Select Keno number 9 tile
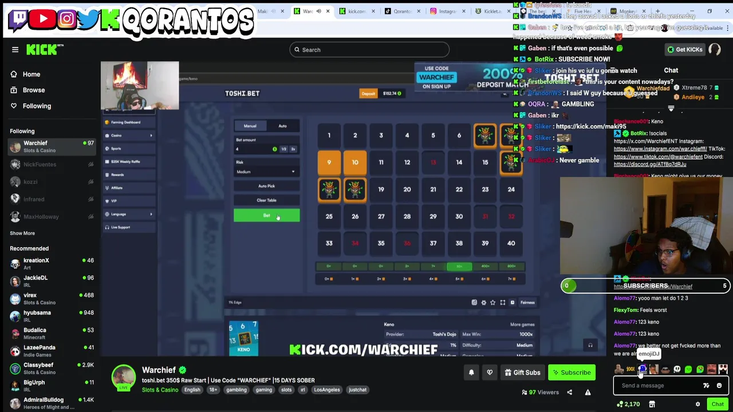This screenshot has height=412, width=733. tap(329, 163)
